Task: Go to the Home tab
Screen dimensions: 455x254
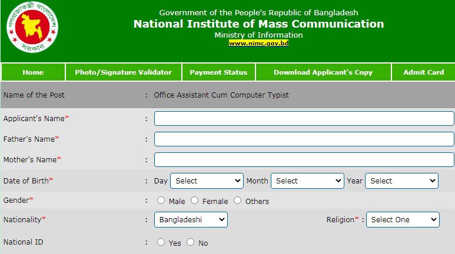Action: (x=33, y=72)
